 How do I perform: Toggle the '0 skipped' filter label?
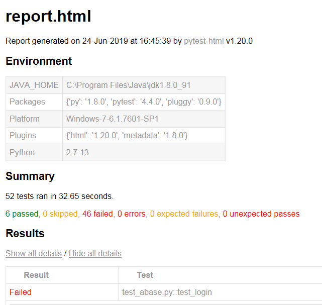(60, 214)
